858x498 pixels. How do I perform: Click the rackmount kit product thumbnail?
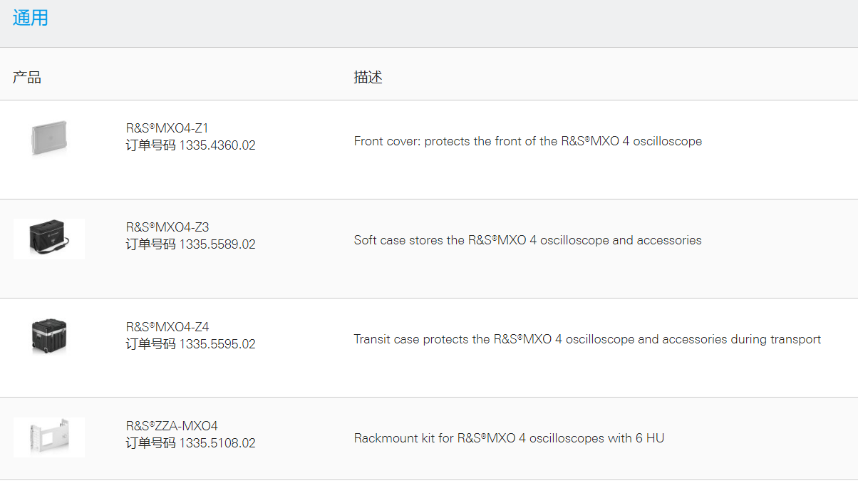[49, 436]
